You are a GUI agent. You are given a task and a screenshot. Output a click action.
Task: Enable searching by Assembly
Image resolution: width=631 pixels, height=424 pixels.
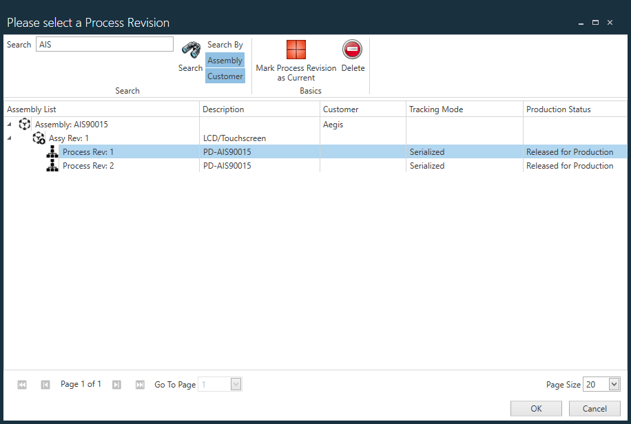point(225,60)
